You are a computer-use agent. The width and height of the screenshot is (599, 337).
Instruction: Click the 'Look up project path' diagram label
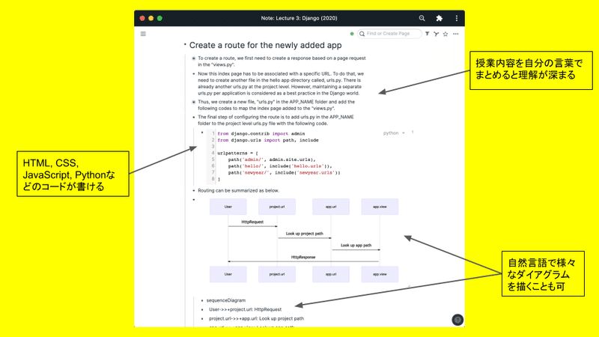pyautogui.click(x=305, y=234)
